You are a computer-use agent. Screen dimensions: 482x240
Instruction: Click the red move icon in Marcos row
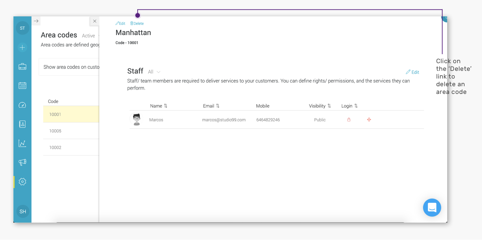pyautogui.click(x=369, y=120)
